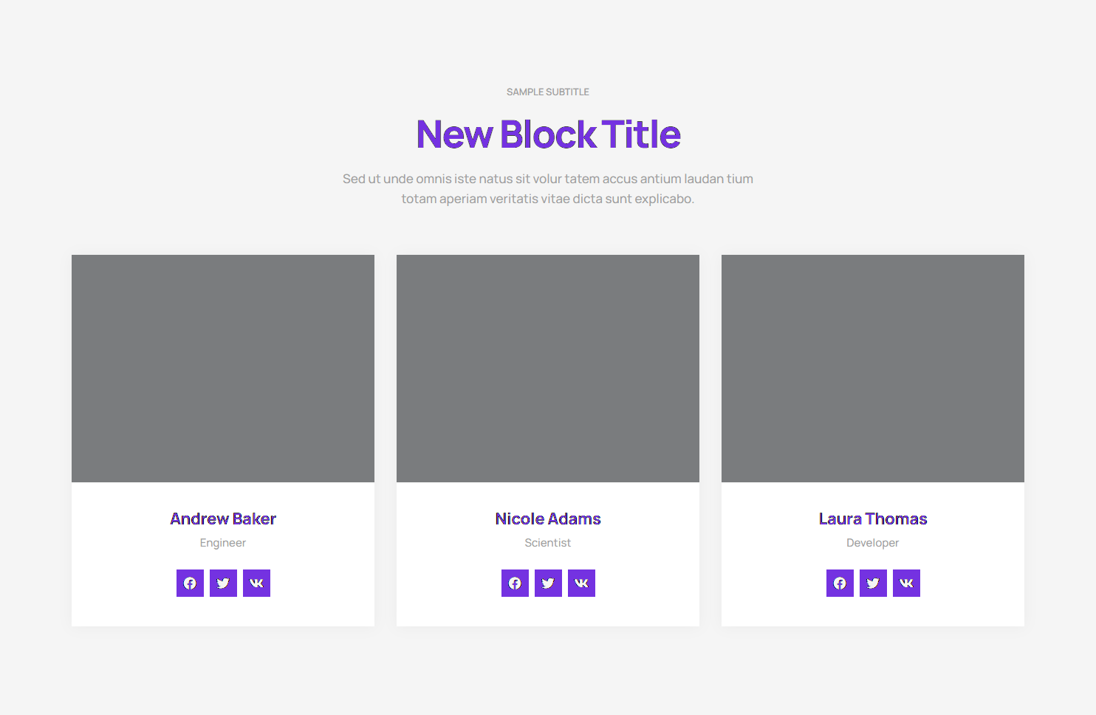The height and width of the screenshot is (715, 1096).
Task: Click Andrew Baker's Twitter icon
Action: click(223, 583)
